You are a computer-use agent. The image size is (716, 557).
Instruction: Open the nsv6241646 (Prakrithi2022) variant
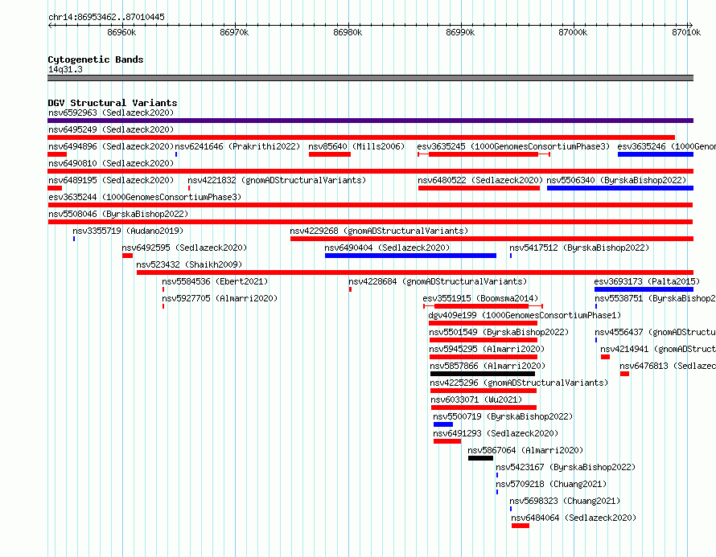(237, 146)
